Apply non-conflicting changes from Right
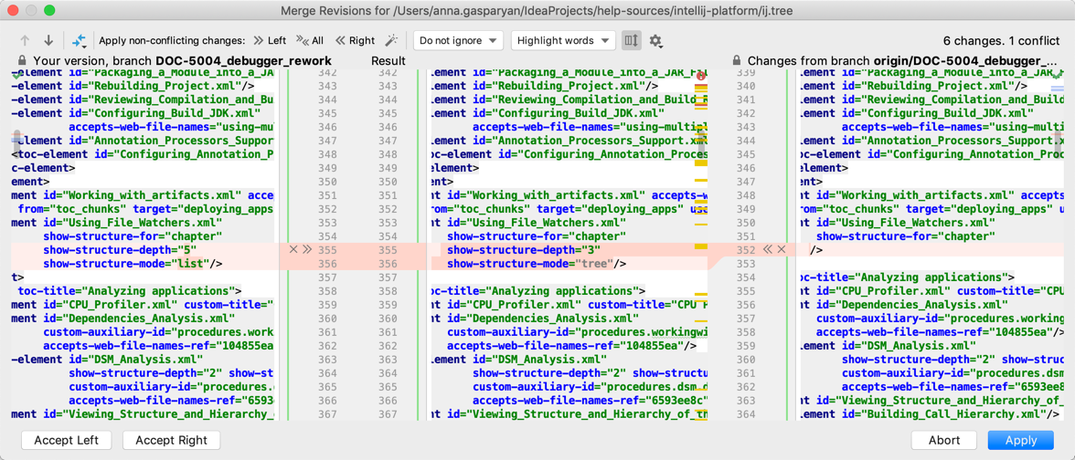 [355, 41]
